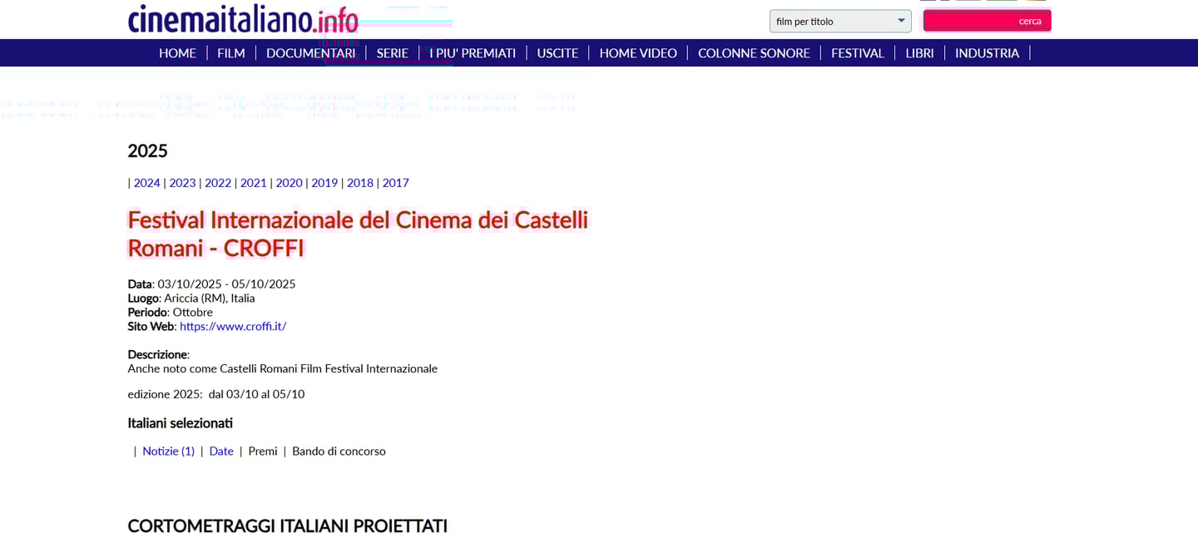Click the festival title 'Festival Internazionale del Cinema dei Castelli Romani - CROFFI'
The height and width of the screenshot is (548, 1198).
tap(358, 234)
